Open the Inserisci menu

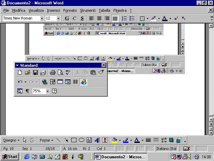(x=53, y=10)
